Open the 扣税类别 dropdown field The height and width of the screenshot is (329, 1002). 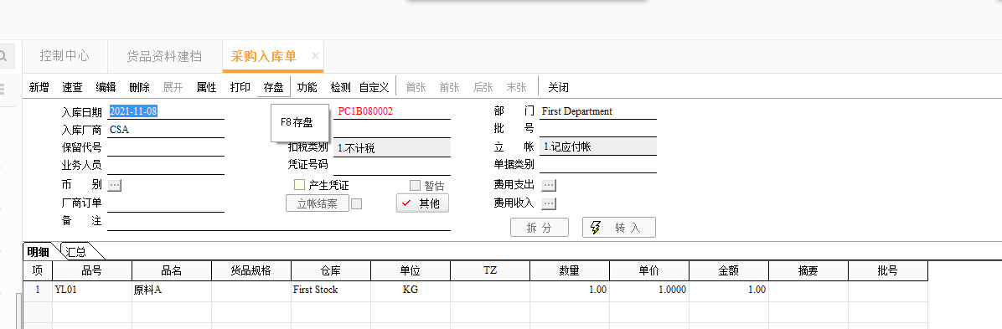tap(392, 148)
